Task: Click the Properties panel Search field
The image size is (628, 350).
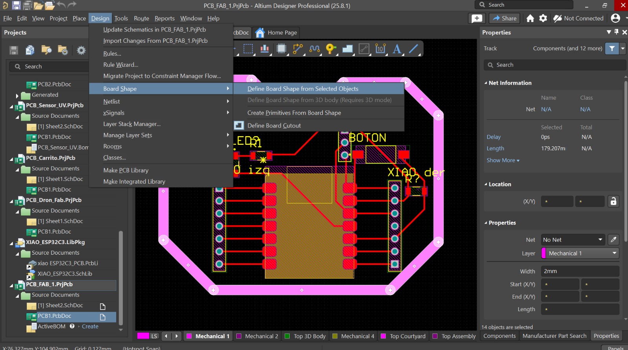Action: pos(555,65)
